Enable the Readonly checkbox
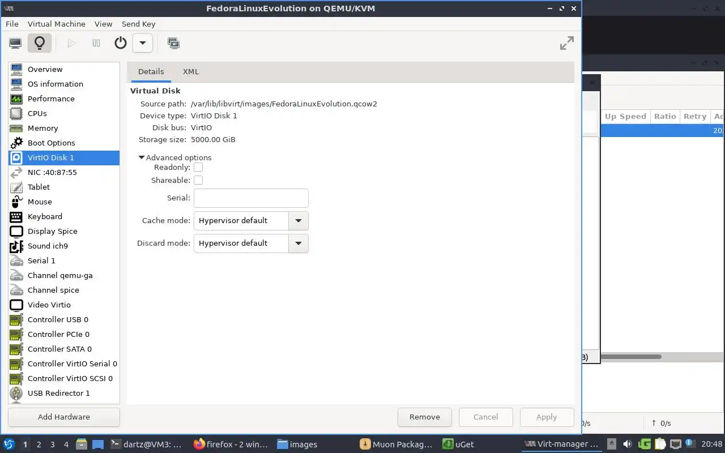This screenshot has height=453, width=725. click(198, 167)
